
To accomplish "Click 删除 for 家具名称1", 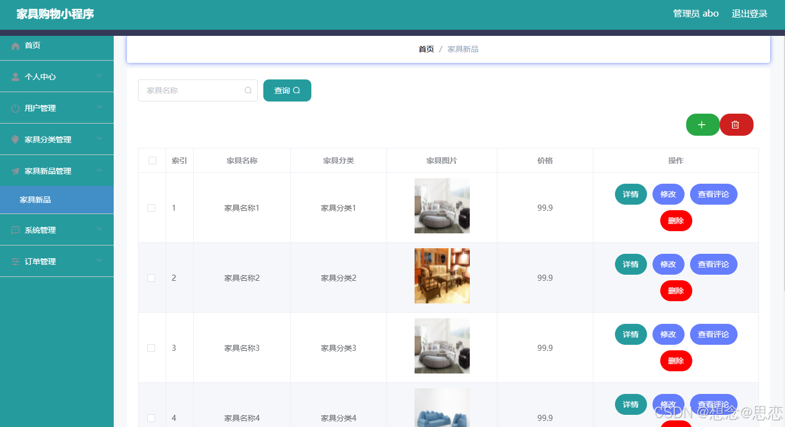I will point(676,221).
